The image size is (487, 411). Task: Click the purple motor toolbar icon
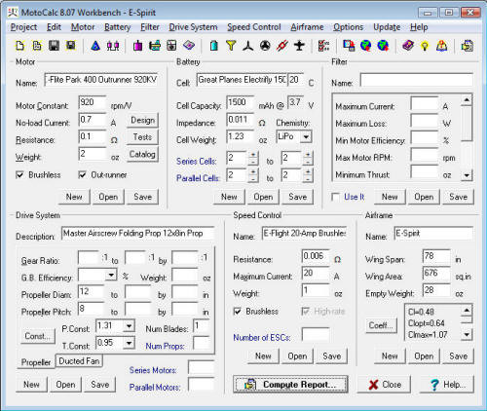137,46
